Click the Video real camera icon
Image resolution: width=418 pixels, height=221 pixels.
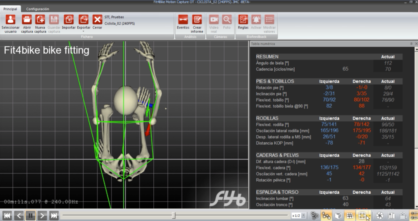tap(214, 20)
